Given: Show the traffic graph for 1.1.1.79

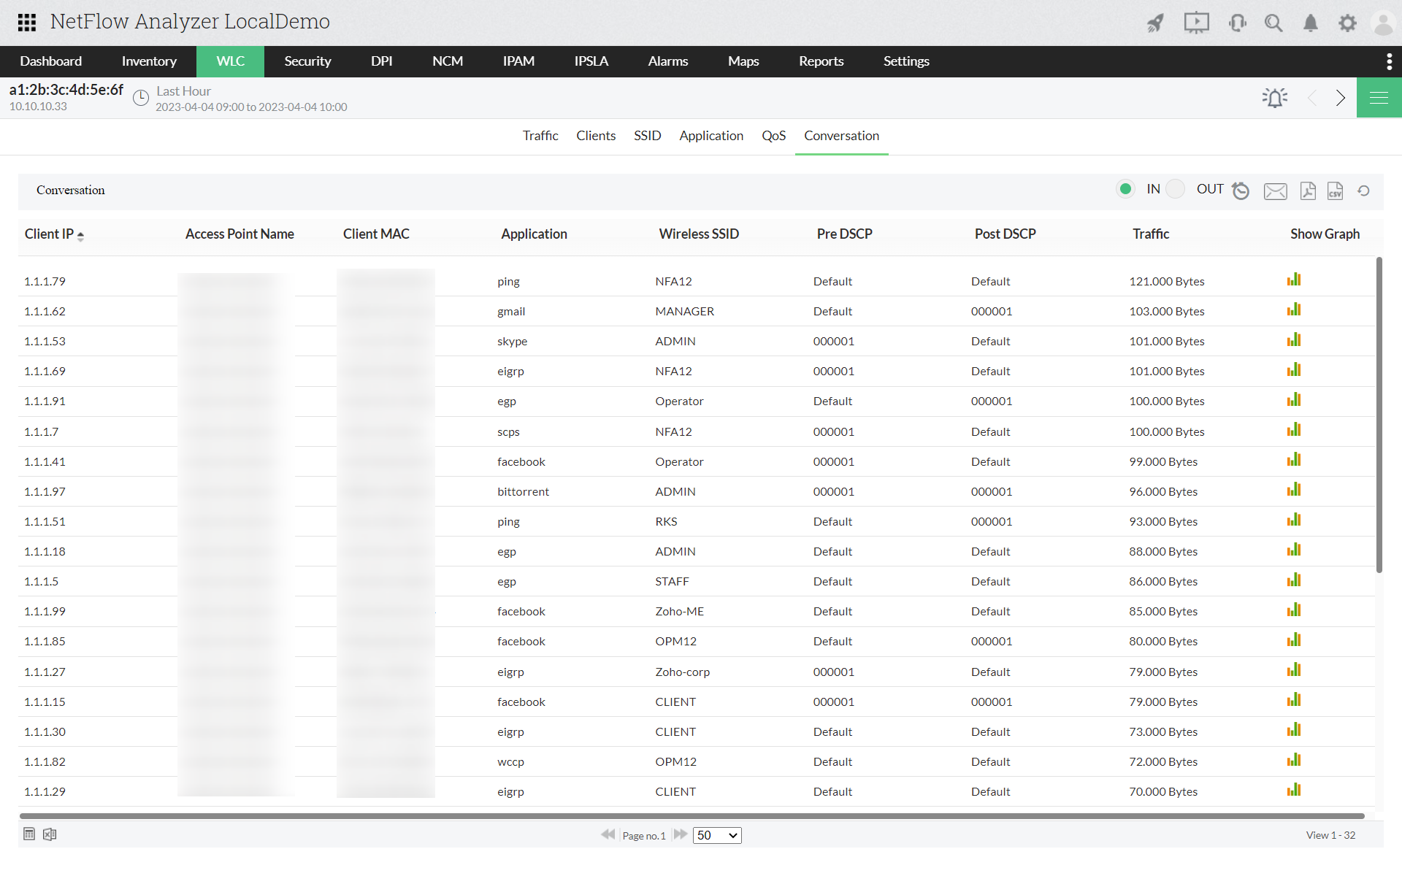Looking at the screenshot, I should tap(1294, 280).
